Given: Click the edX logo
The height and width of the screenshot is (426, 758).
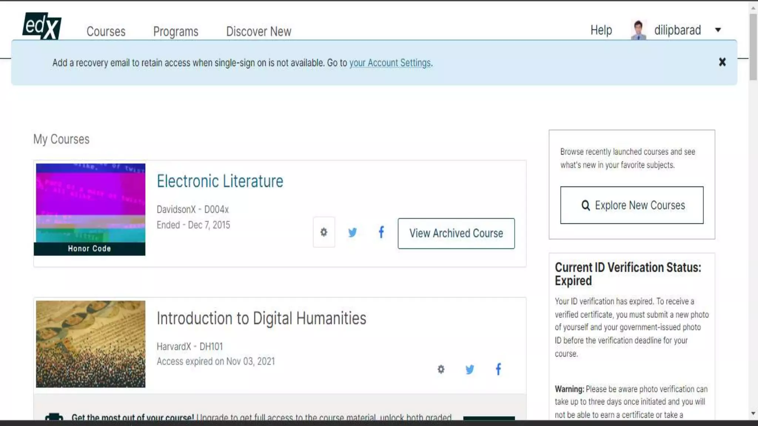Looking at the screenshot, I should 42,26.
